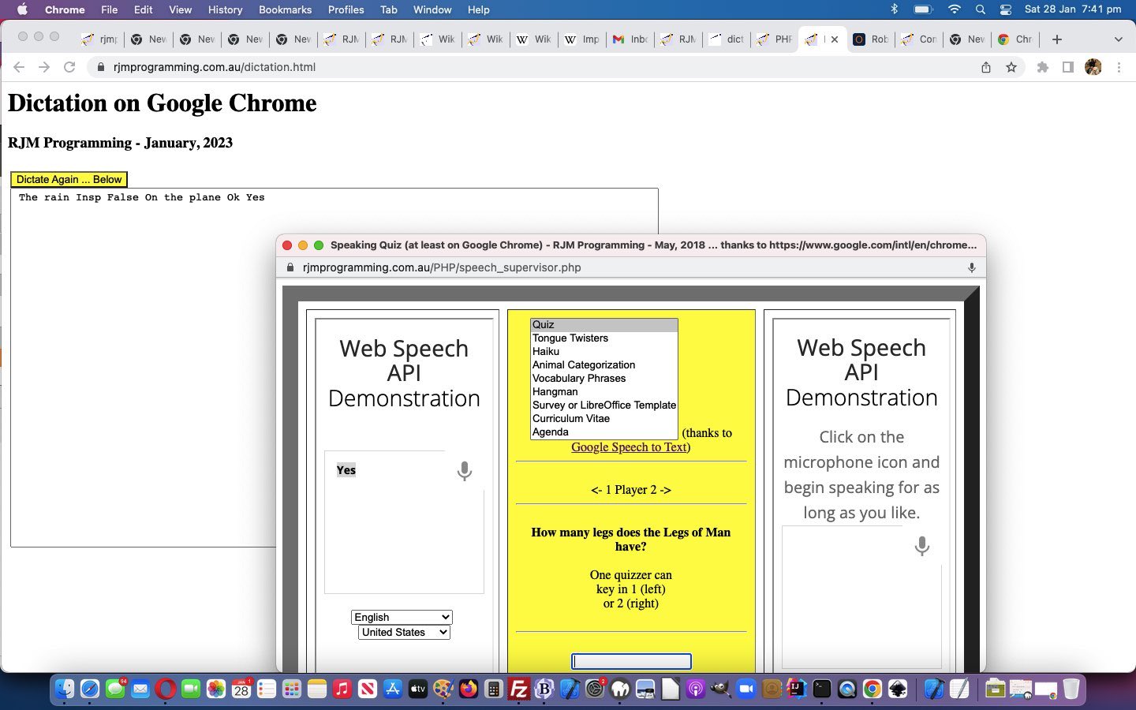Close the current active tab

click(x=835, y=39)
